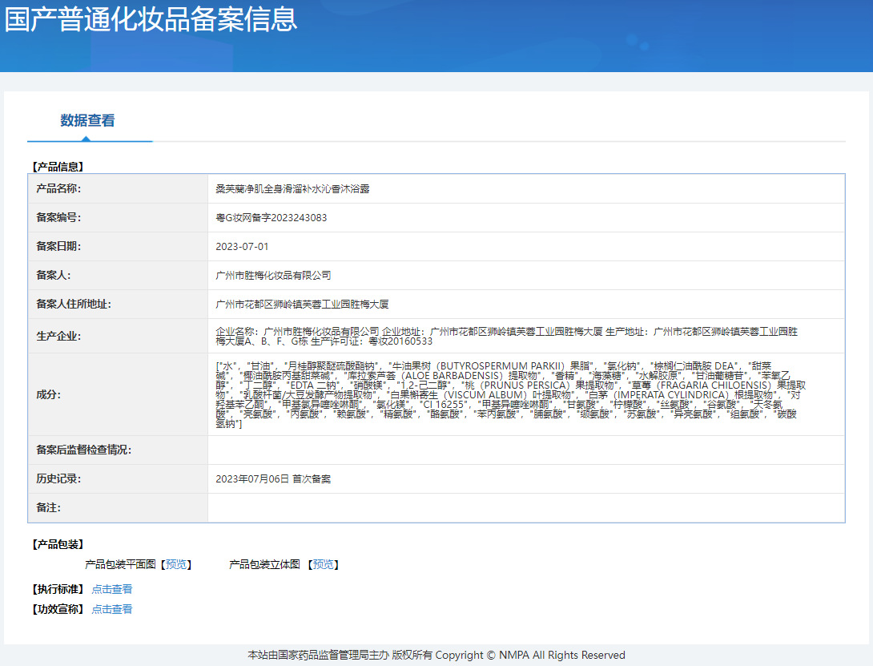Click the 产品名称 label cell
This screenshot has width=873, height=666.
click(118, 189)
